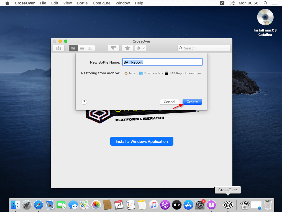The image size is (282, 212).
Task: Open Maps from the Dock
Action: [x=85, y=205]
